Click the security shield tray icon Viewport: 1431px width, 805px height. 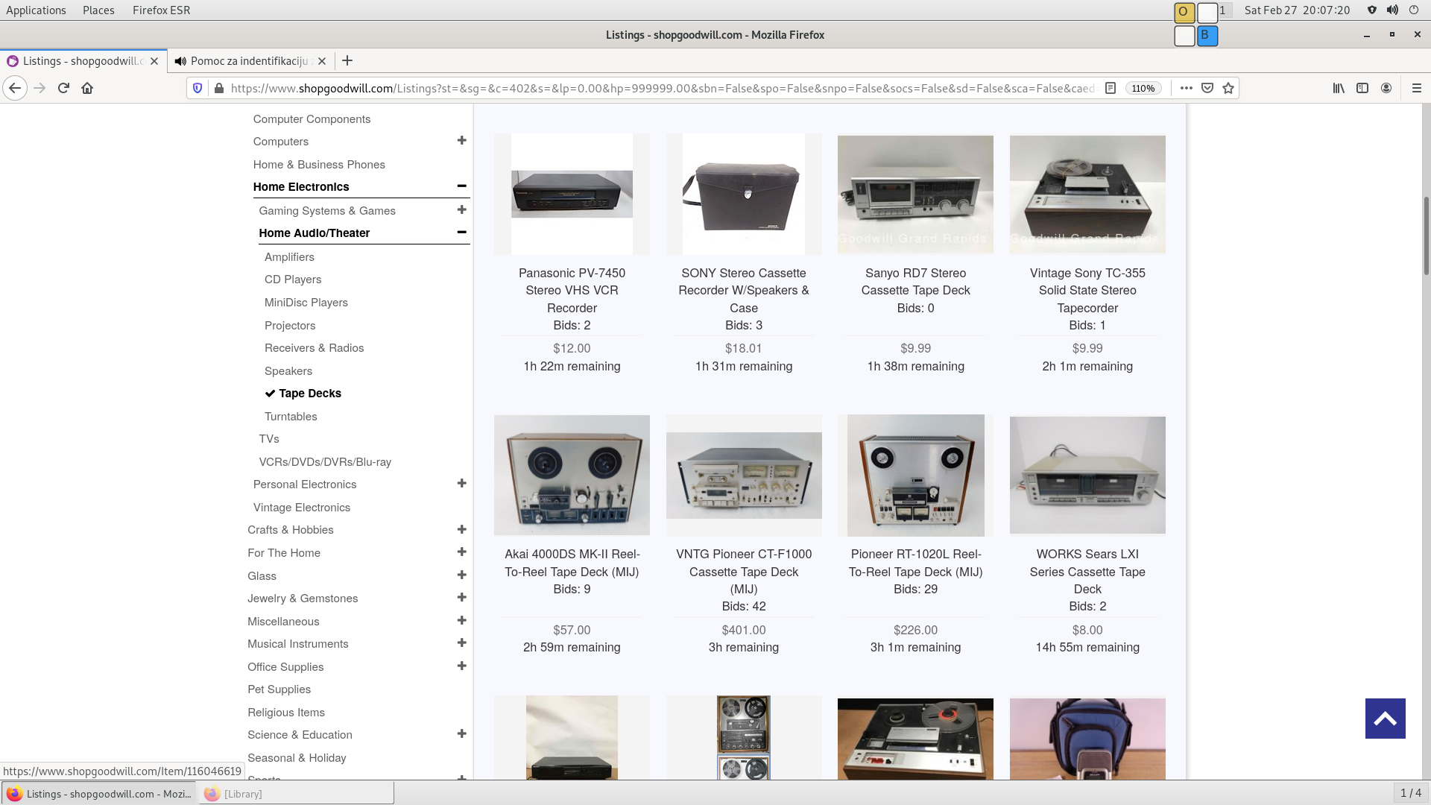1371,10
